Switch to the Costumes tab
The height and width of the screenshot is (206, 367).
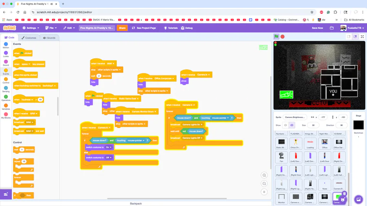tap(29, 37)
